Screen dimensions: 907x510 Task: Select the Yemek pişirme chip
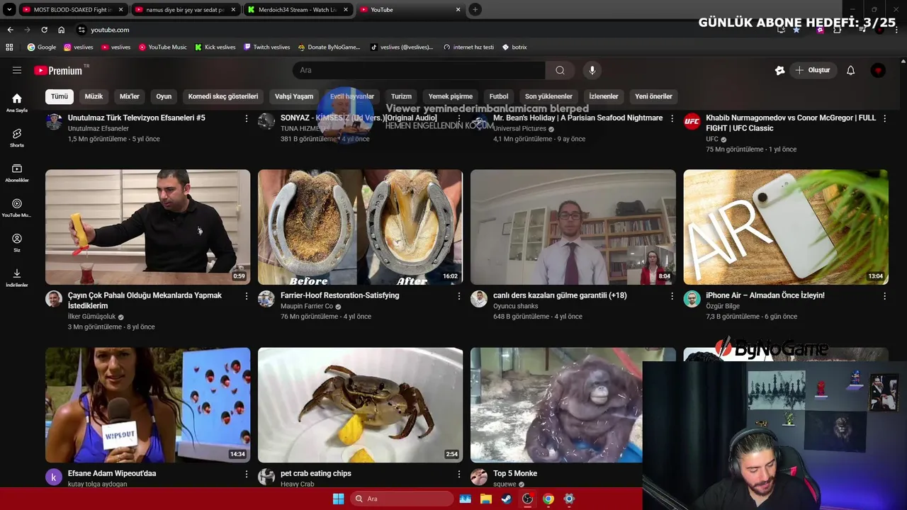coord(451,96)
